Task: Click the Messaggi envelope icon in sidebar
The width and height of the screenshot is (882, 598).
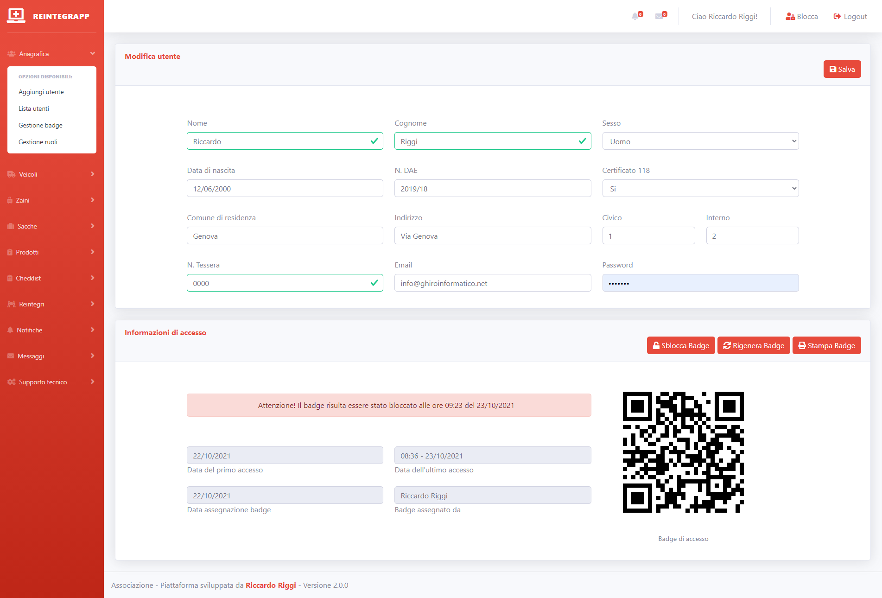Action: [x=11, y=356]
